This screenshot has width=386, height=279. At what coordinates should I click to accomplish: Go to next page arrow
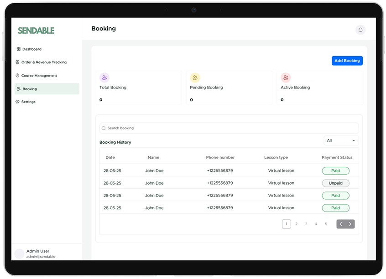(x=350, y=224)
